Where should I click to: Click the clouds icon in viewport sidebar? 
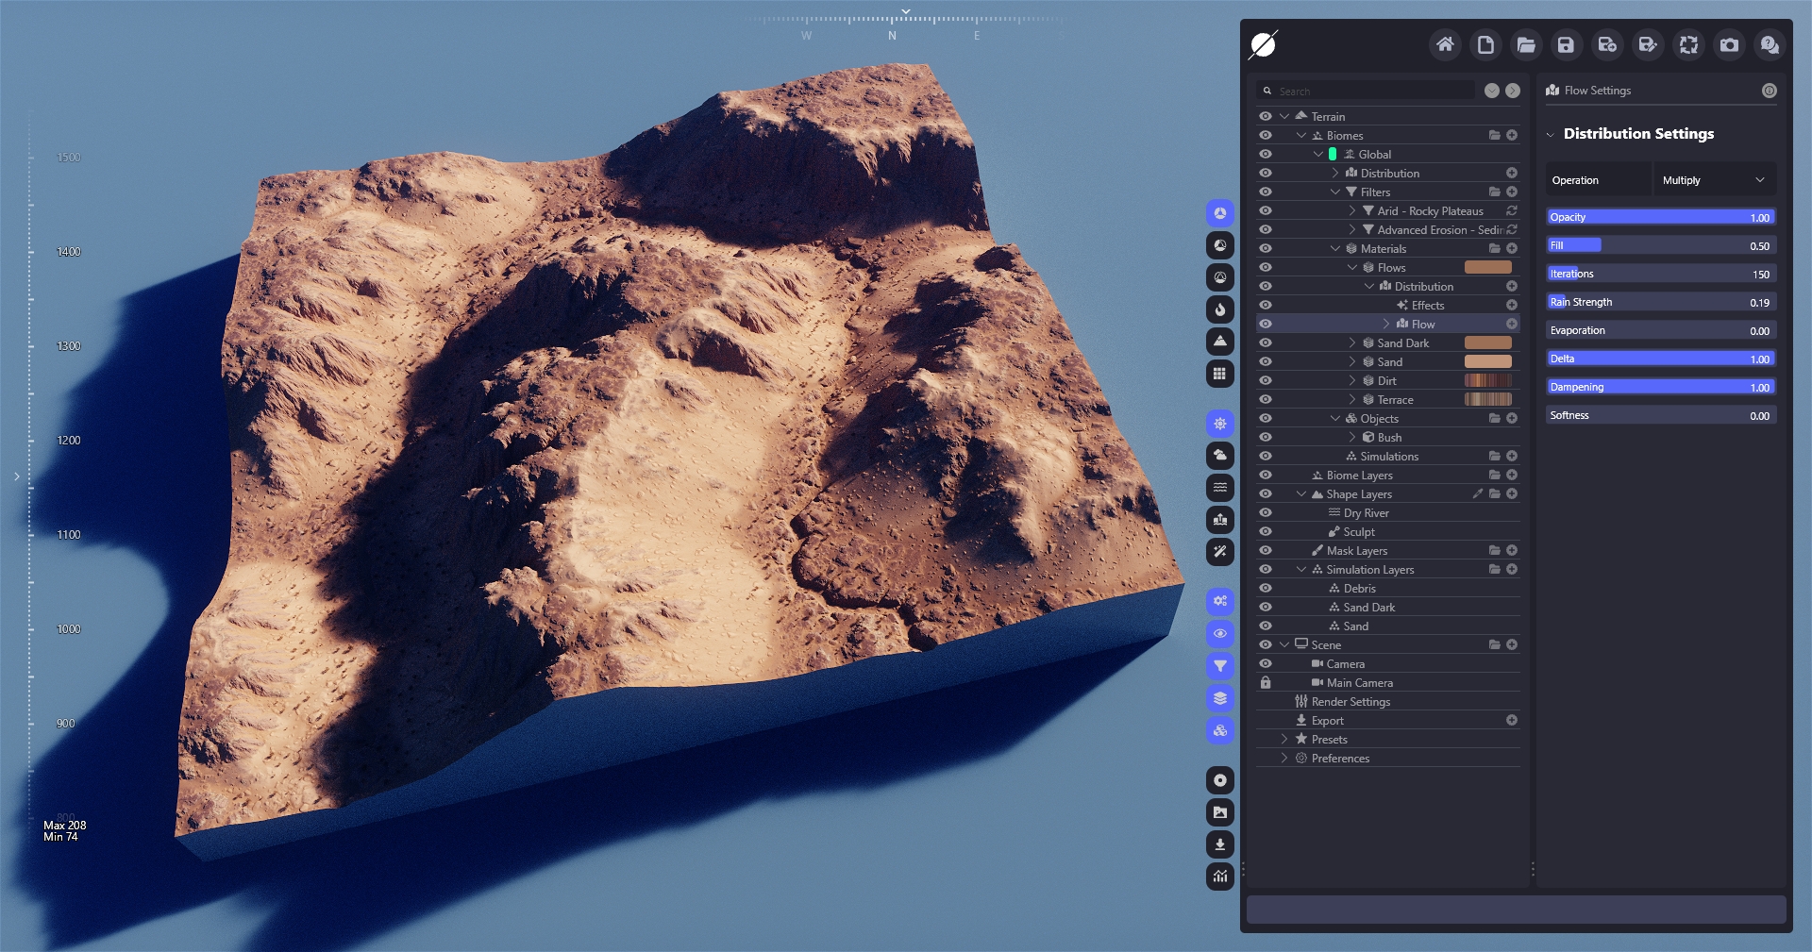[1220, 456]
